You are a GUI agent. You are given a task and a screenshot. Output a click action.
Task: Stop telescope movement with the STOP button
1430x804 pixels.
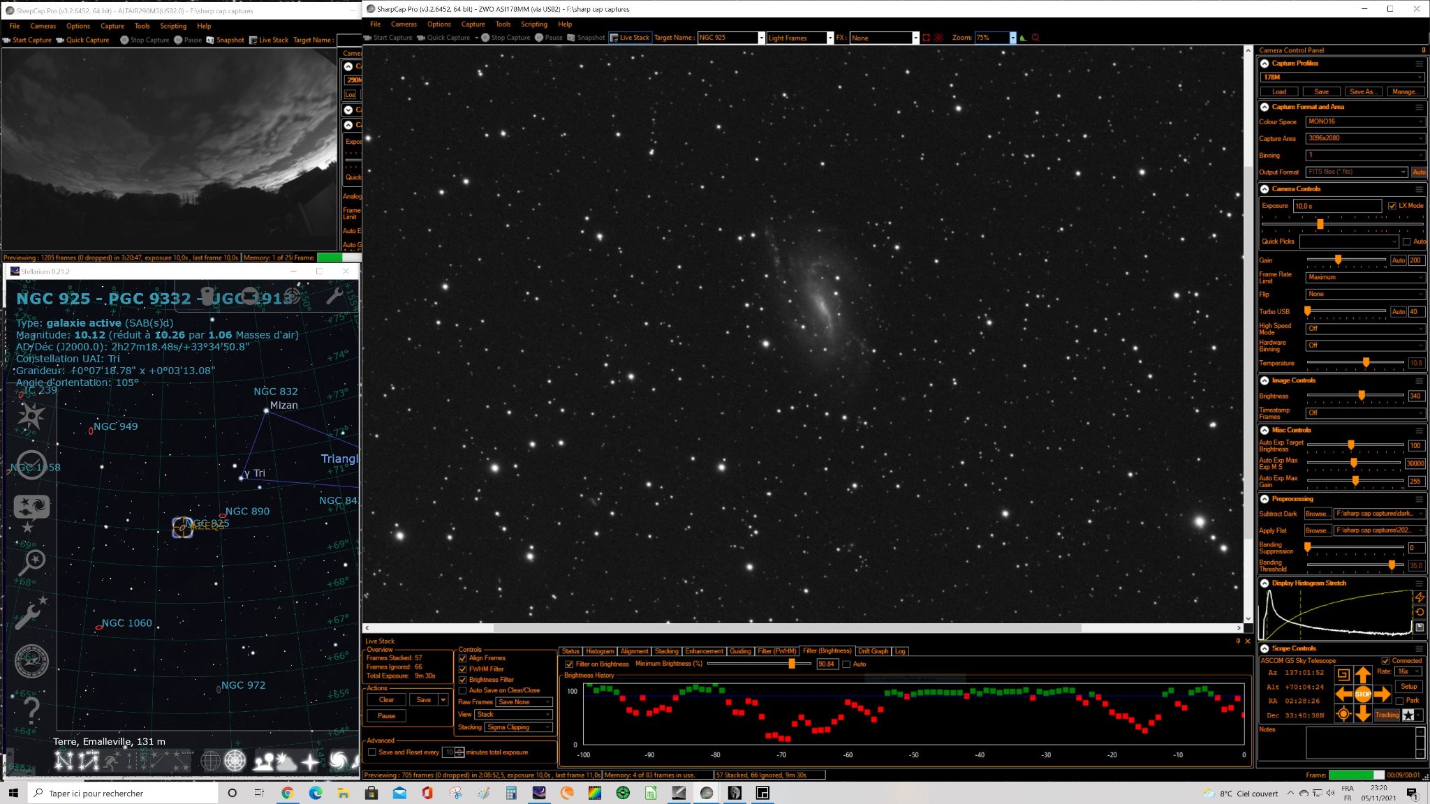pyautogui.click(x=1362, y=694)
